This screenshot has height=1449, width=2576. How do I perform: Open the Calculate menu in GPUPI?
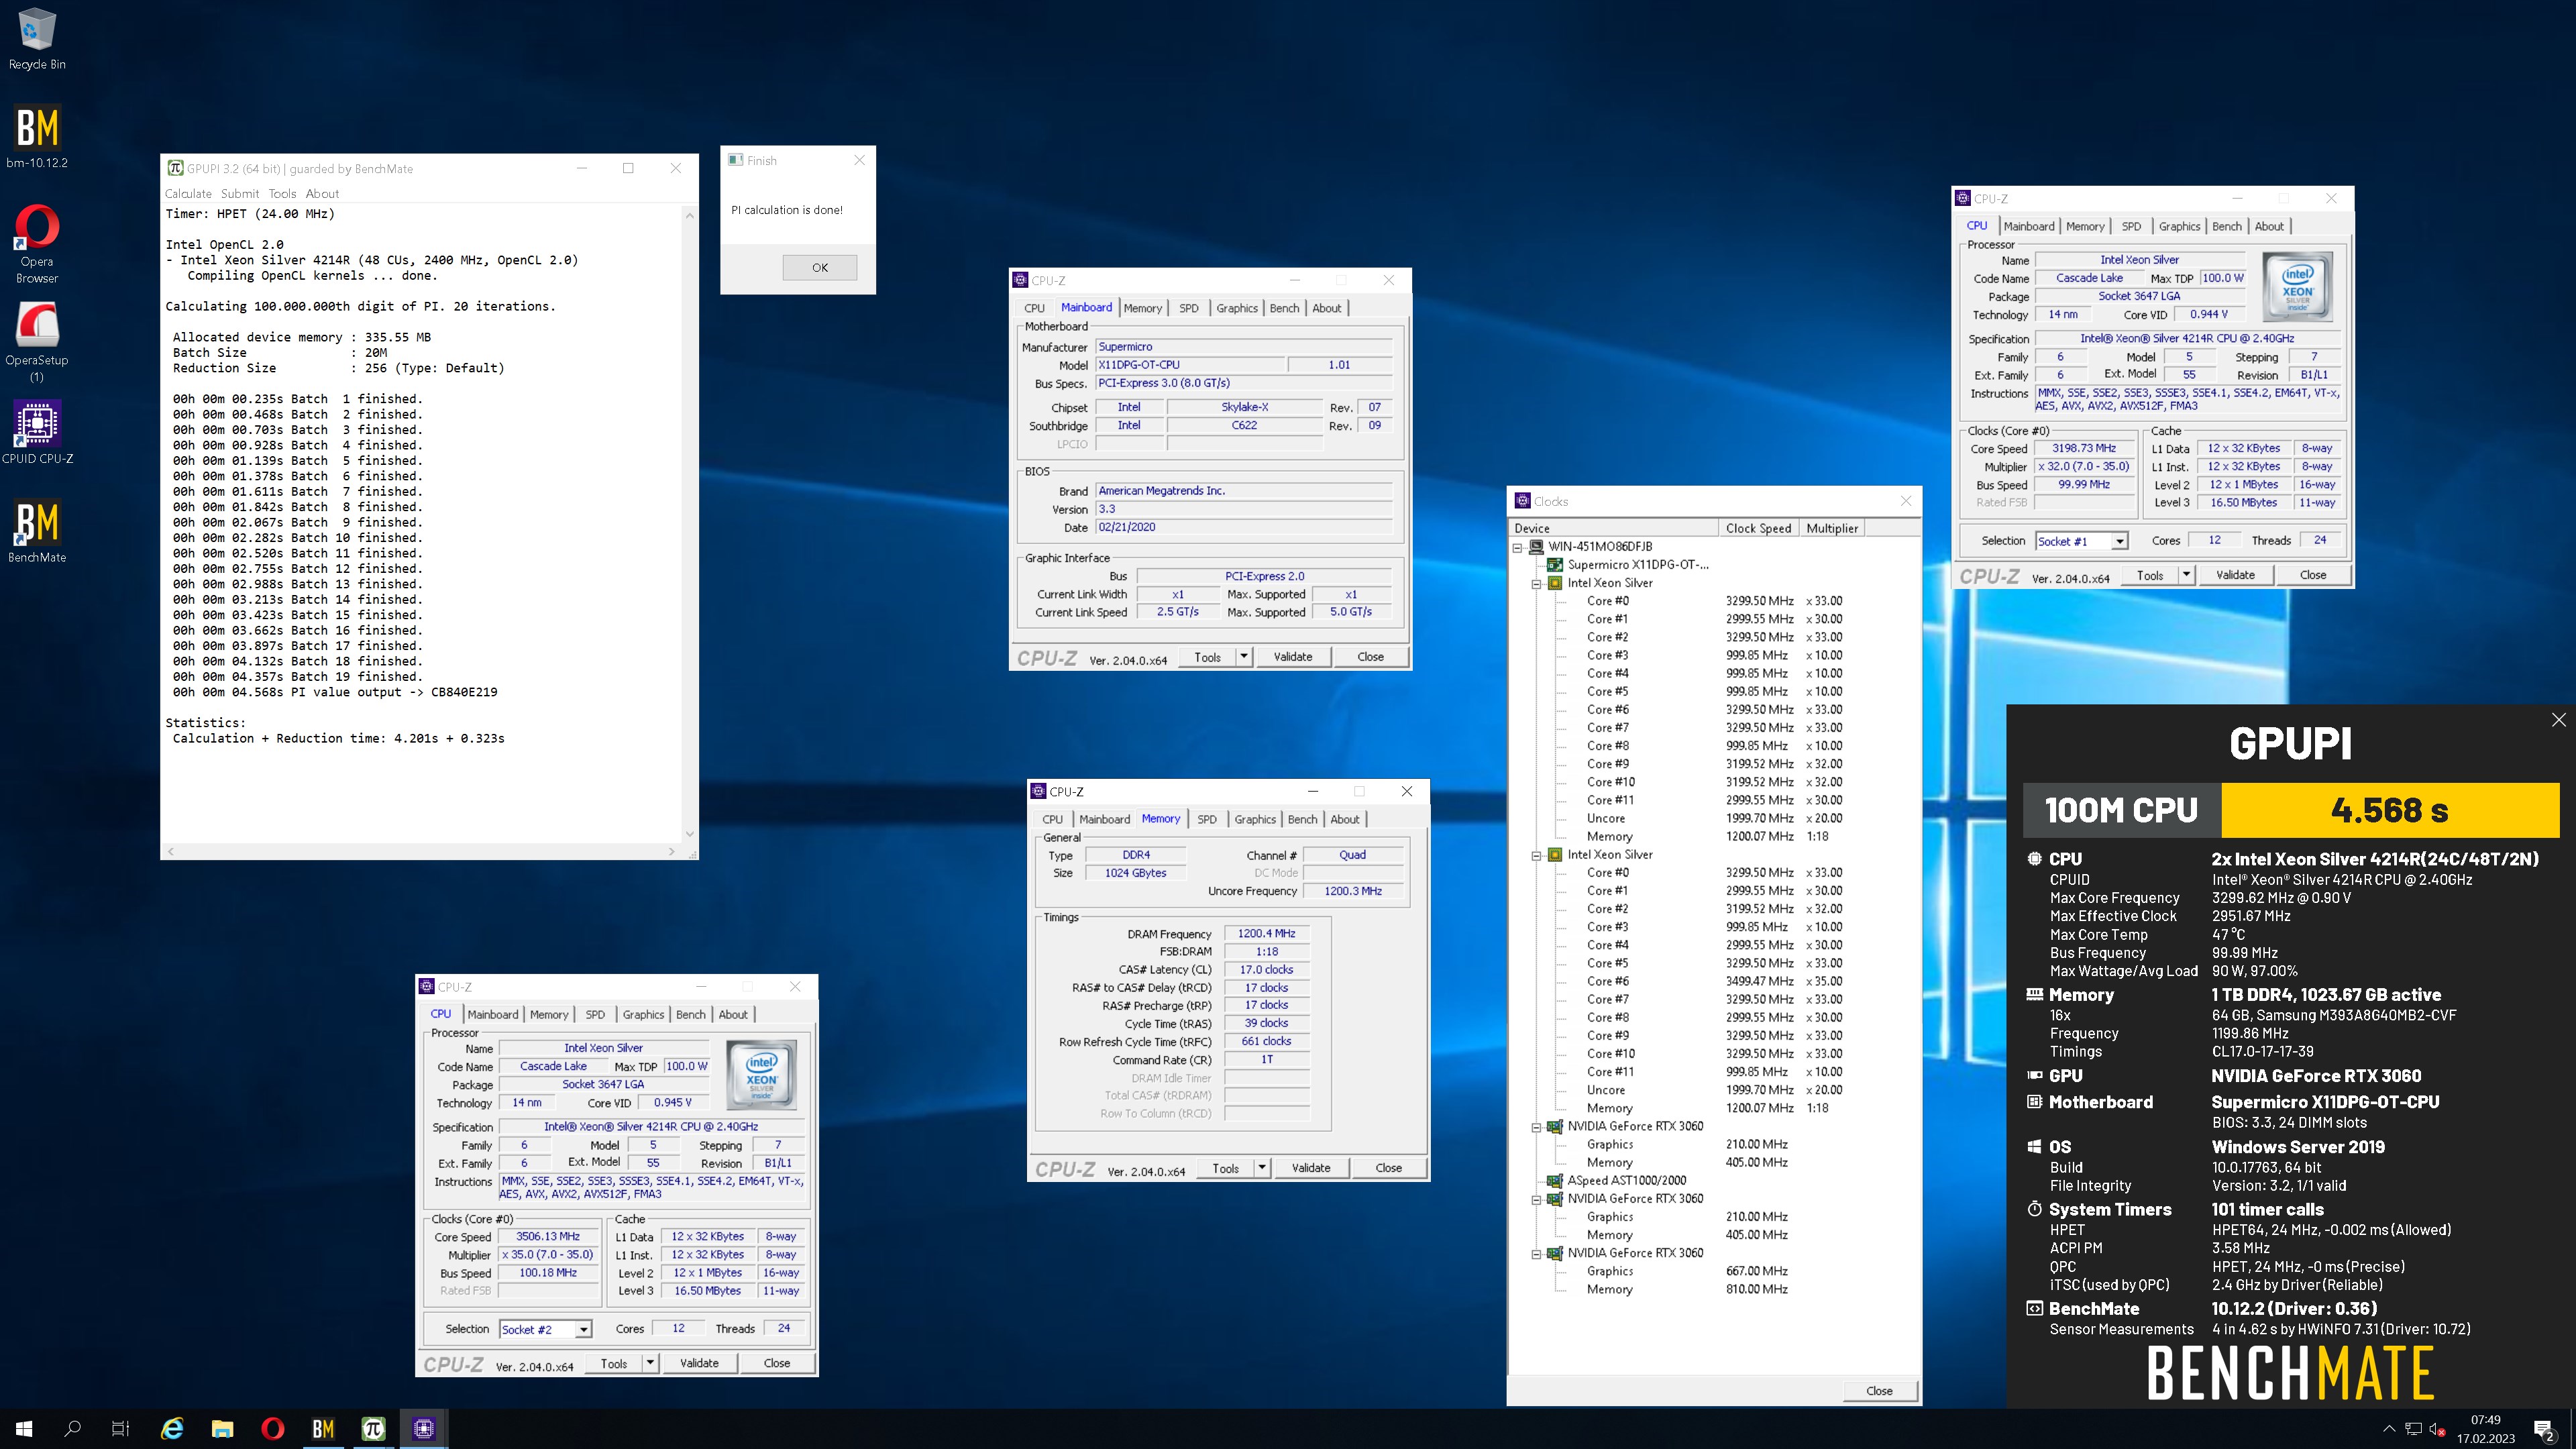(x=188, y=194)
